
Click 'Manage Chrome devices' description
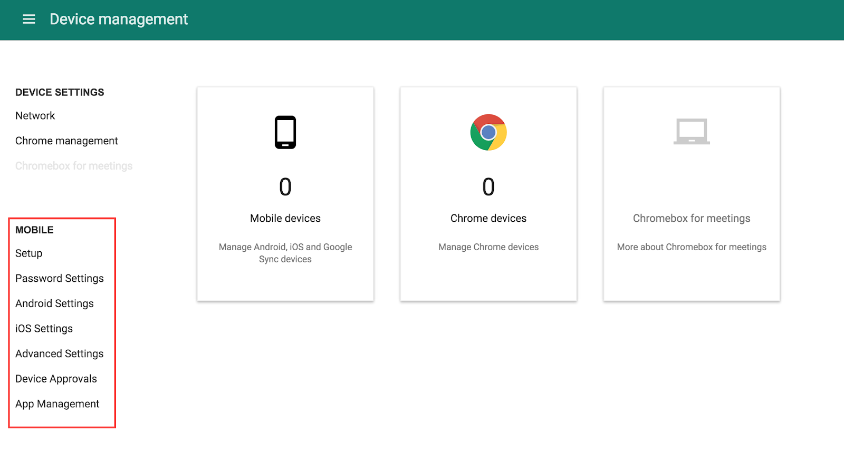click(488, 247)
